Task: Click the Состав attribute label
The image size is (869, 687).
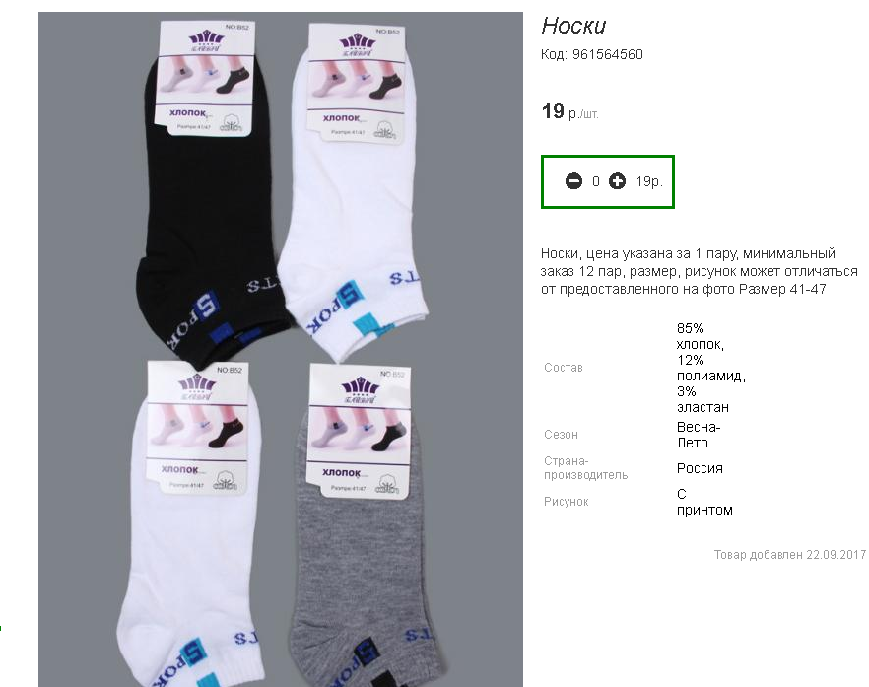Action: coord(564,368)
